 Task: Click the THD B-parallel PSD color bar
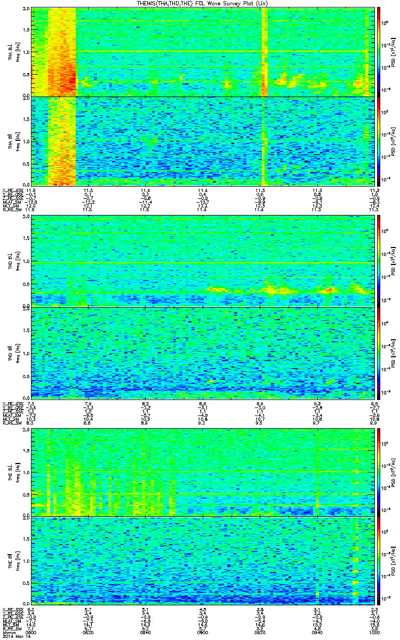378,353
